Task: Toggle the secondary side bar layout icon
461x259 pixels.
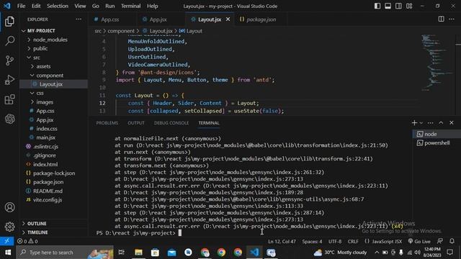Action: point(398,6)
